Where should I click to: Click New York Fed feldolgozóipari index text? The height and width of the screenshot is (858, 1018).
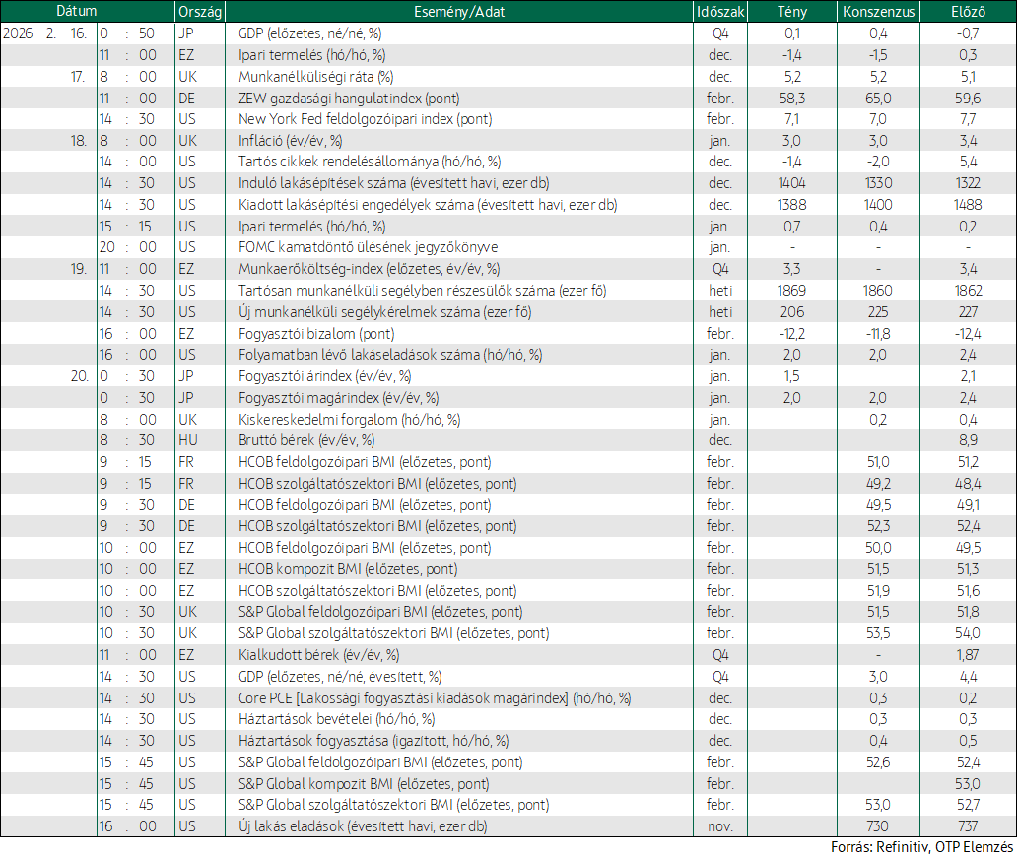click(x=365, y=119)
